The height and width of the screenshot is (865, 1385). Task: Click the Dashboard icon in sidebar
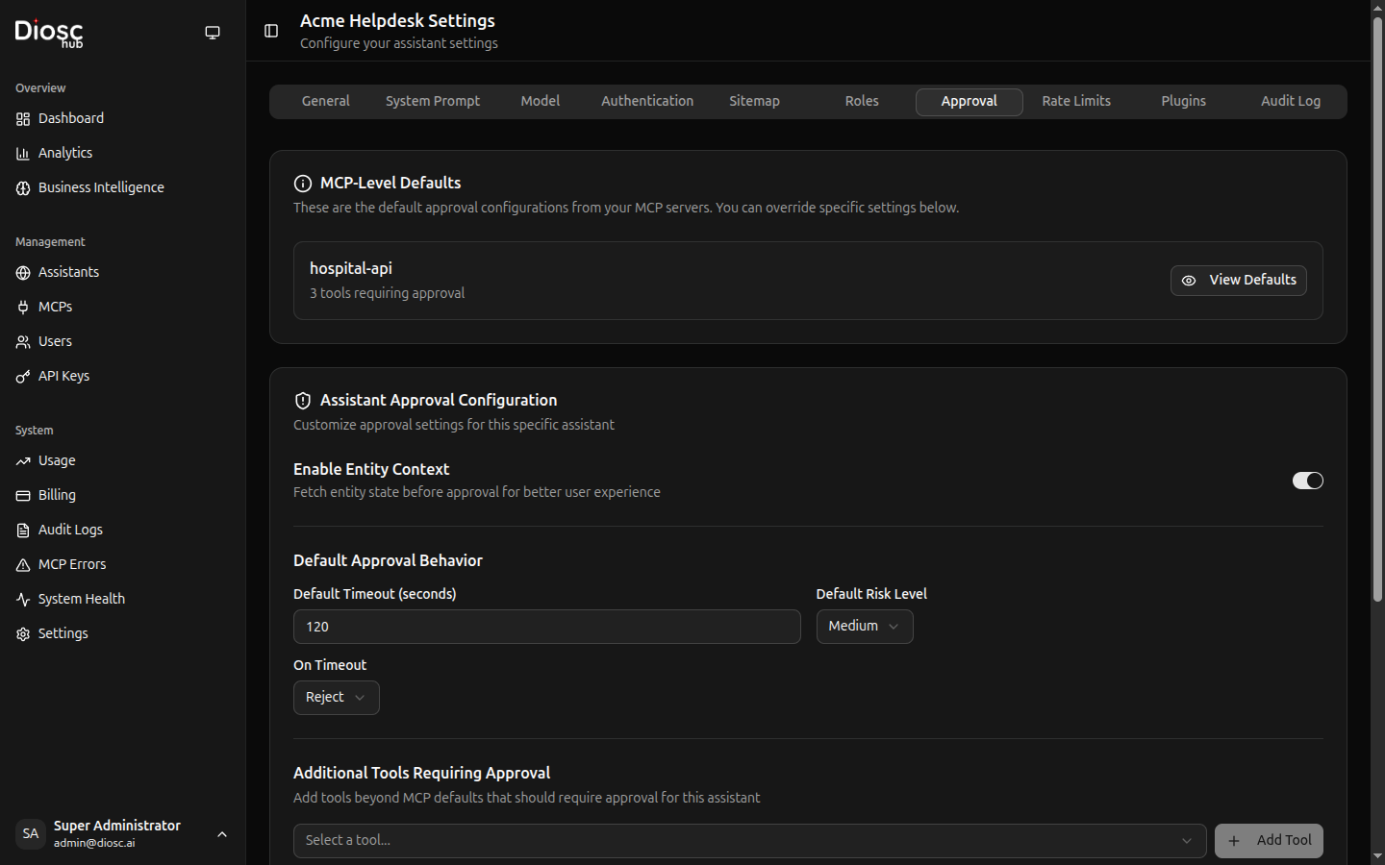coord(23,119)
